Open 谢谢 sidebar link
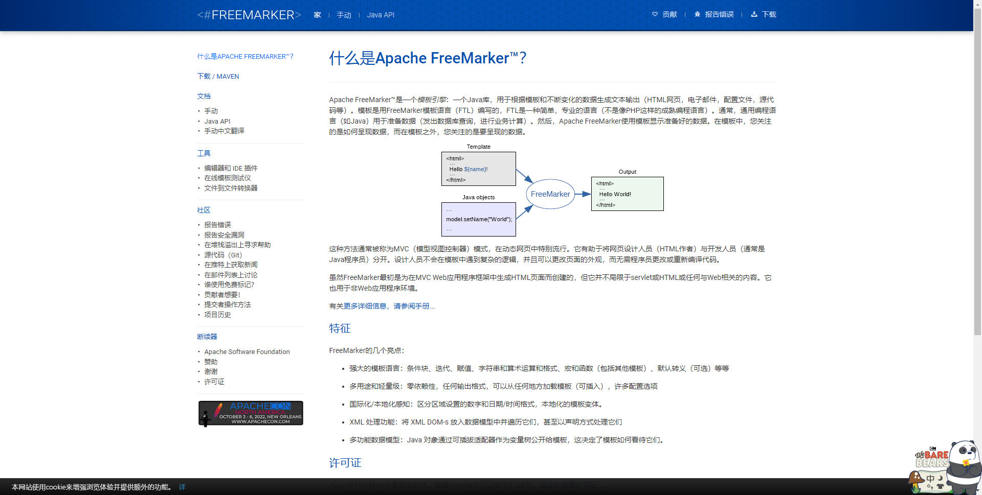Image resolution: width=982 pixels, height=495 pixels. (x=211, y=371)
